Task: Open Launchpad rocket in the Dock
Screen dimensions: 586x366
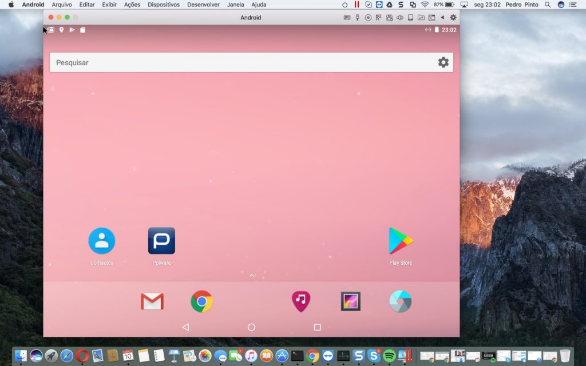Action: 52,356
